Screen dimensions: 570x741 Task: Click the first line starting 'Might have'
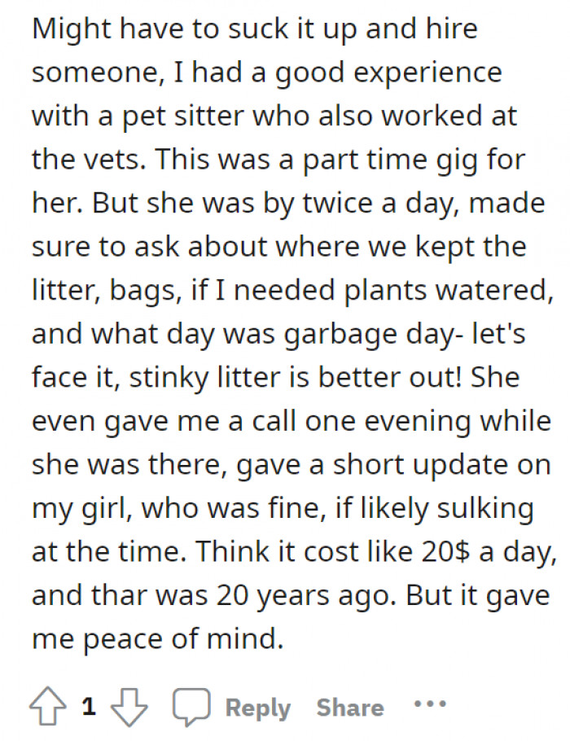[x=254, y=30]
